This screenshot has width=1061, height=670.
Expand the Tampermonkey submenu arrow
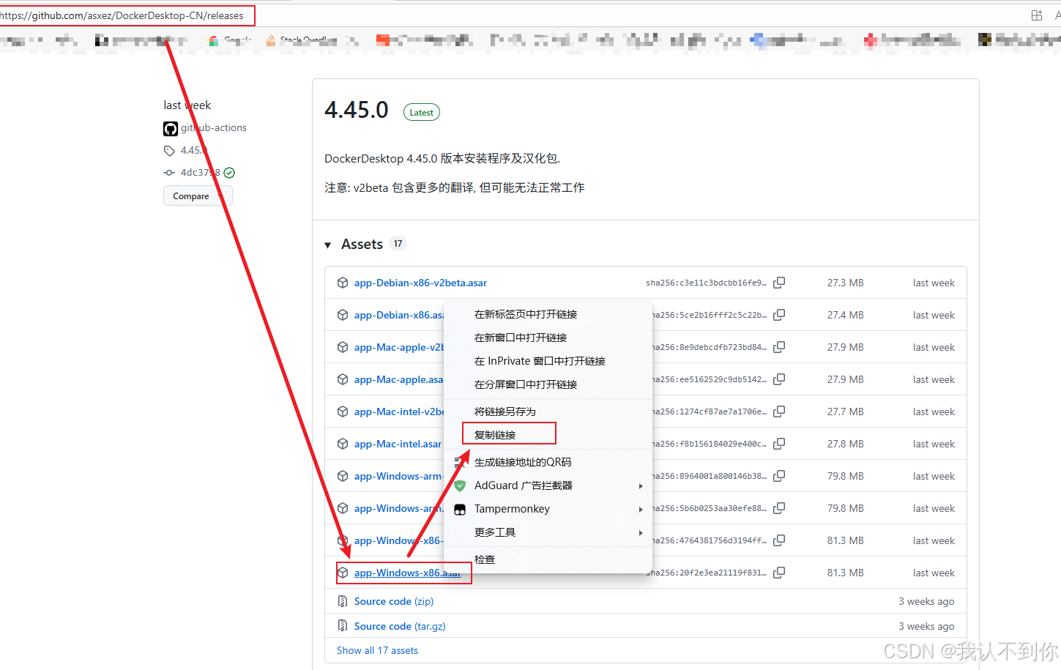(641, 509)
